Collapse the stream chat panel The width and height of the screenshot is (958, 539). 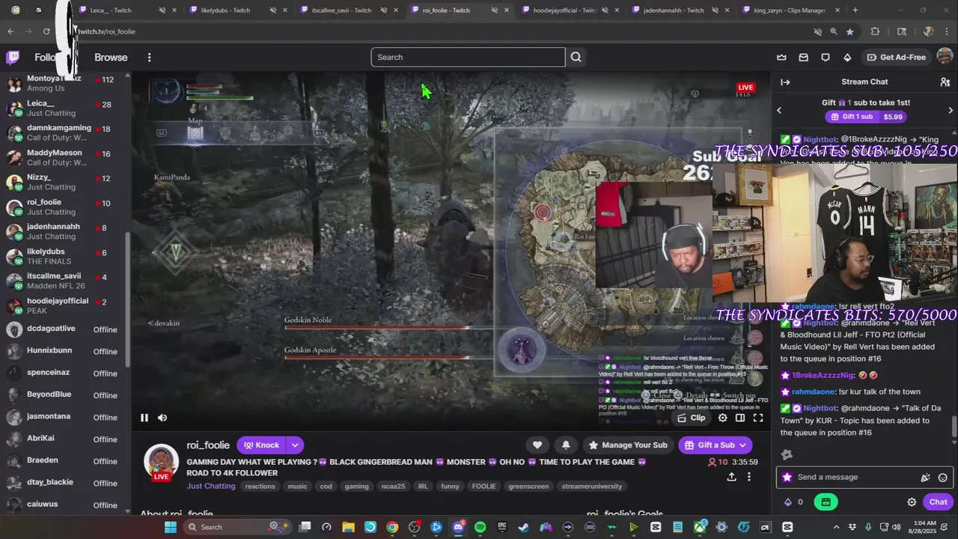(x=785, y=82)
